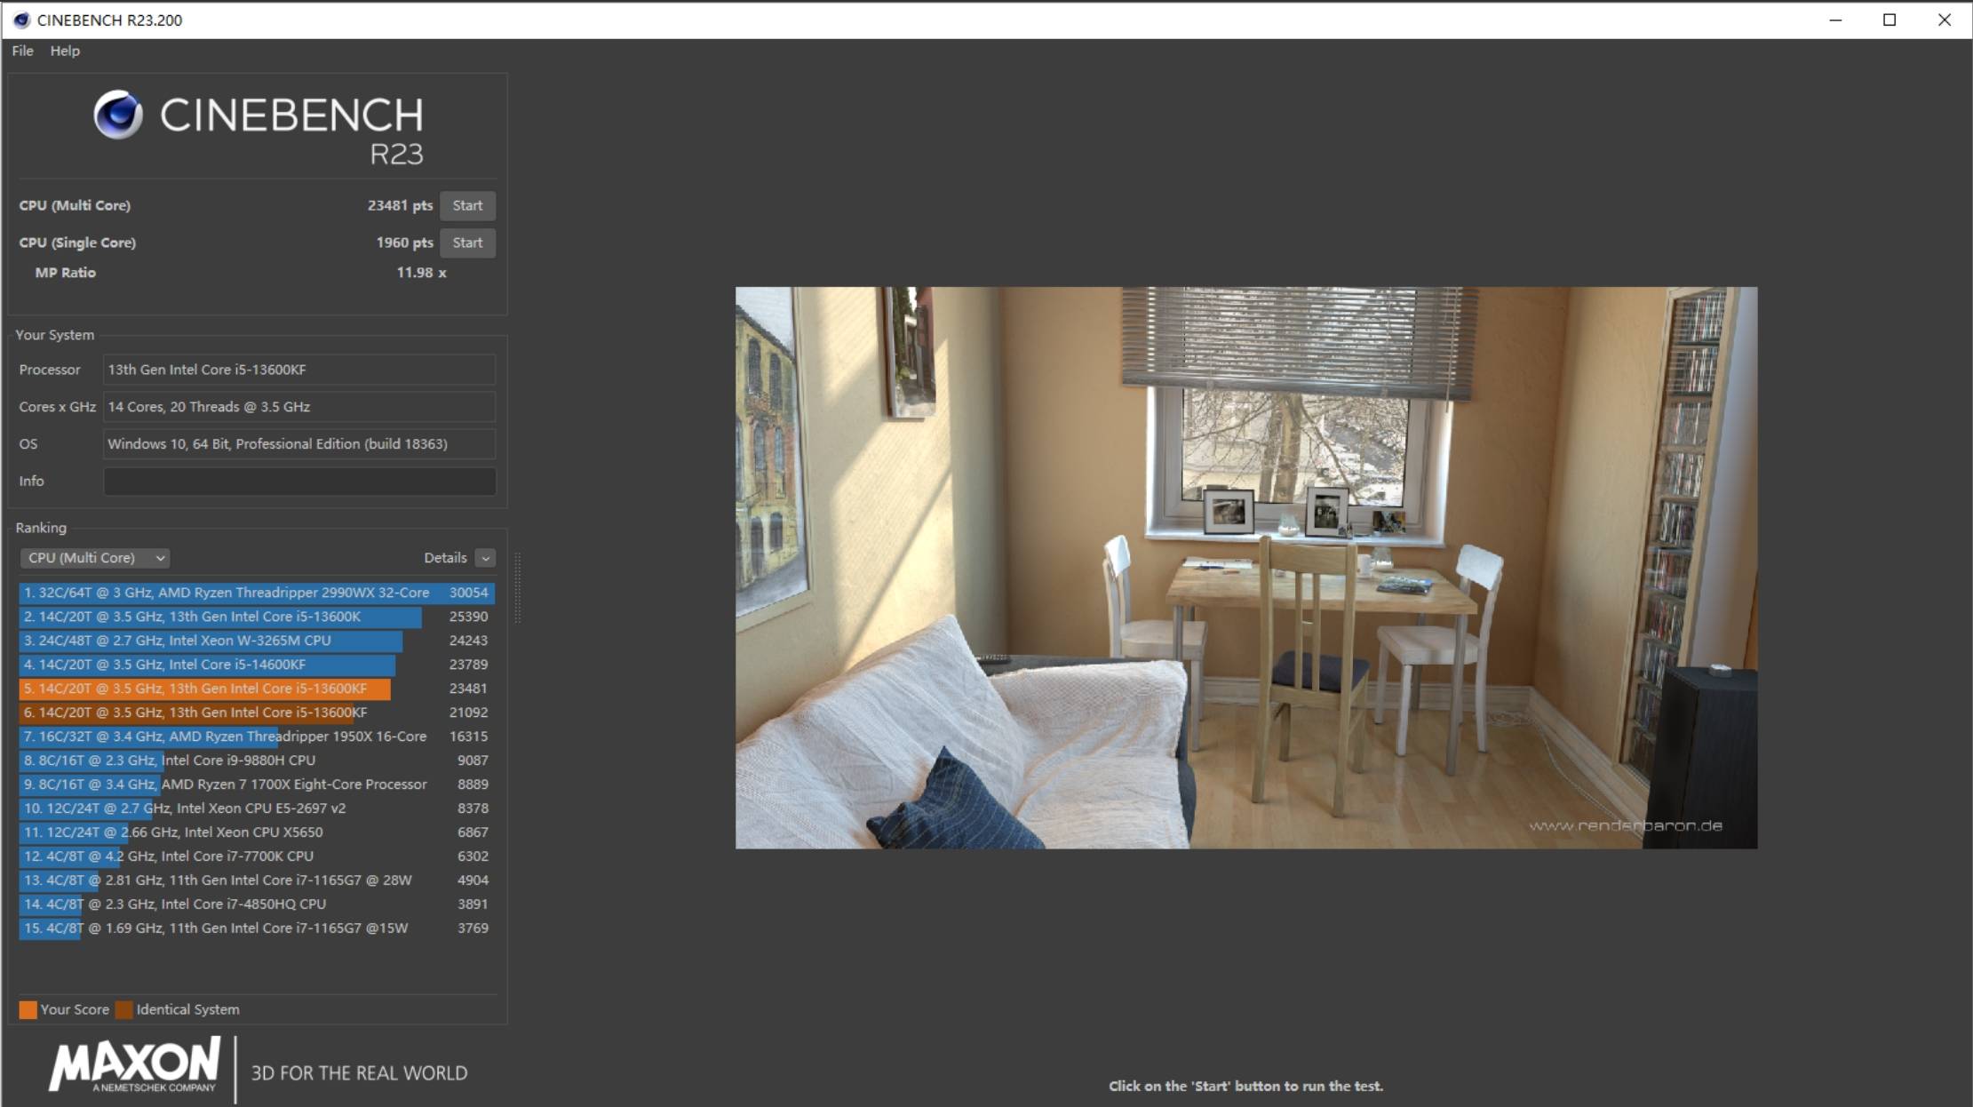Select the i5-14600KF ranking row
This screenshot has width=1973, height=1107.
click(x=257, y=665)
